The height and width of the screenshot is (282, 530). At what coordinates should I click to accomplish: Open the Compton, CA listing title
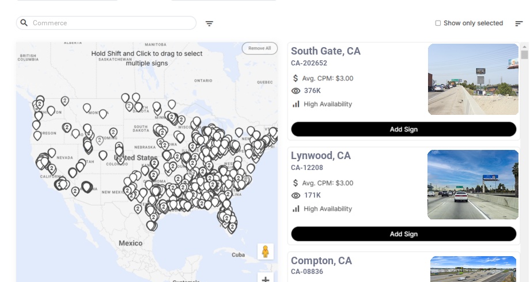tap(321, 261)
